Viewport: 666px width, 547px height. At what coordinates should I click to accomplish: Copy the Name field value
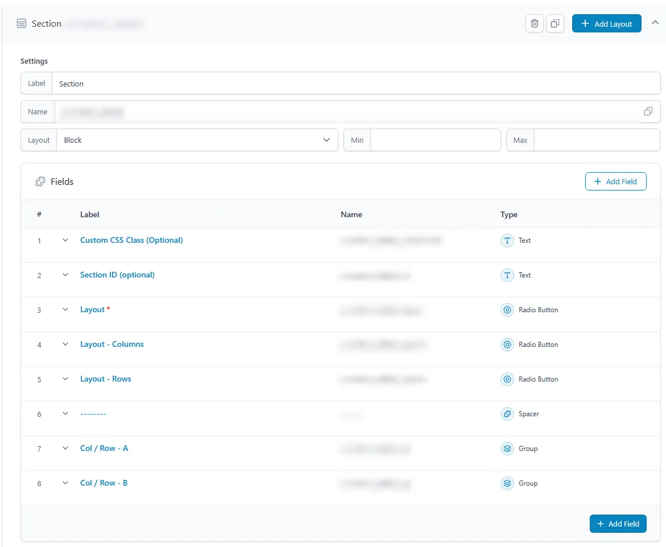click(648, 111)
